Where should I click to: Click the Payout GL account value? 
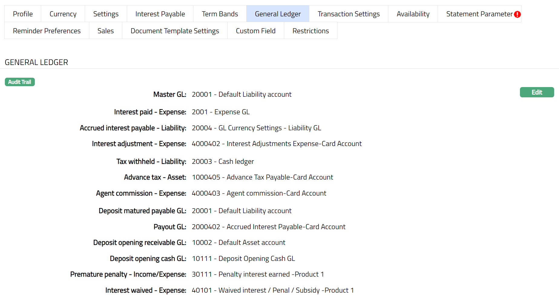(268, 227)
